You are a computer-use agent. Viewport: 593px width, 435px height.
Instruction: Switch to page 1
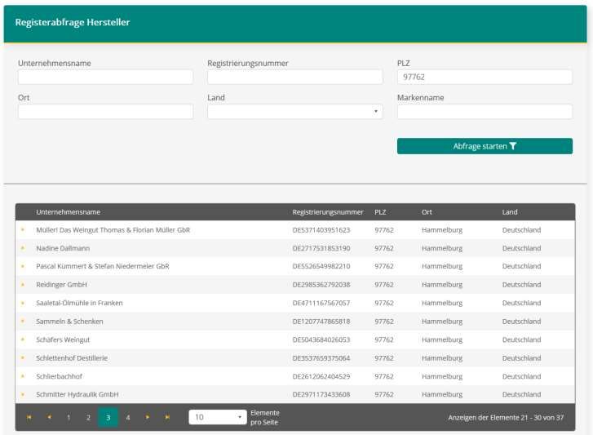[69, 417]
